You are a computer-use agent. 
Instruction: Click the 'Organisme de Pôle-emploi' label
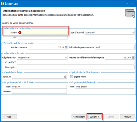click(x=84, y=82)
